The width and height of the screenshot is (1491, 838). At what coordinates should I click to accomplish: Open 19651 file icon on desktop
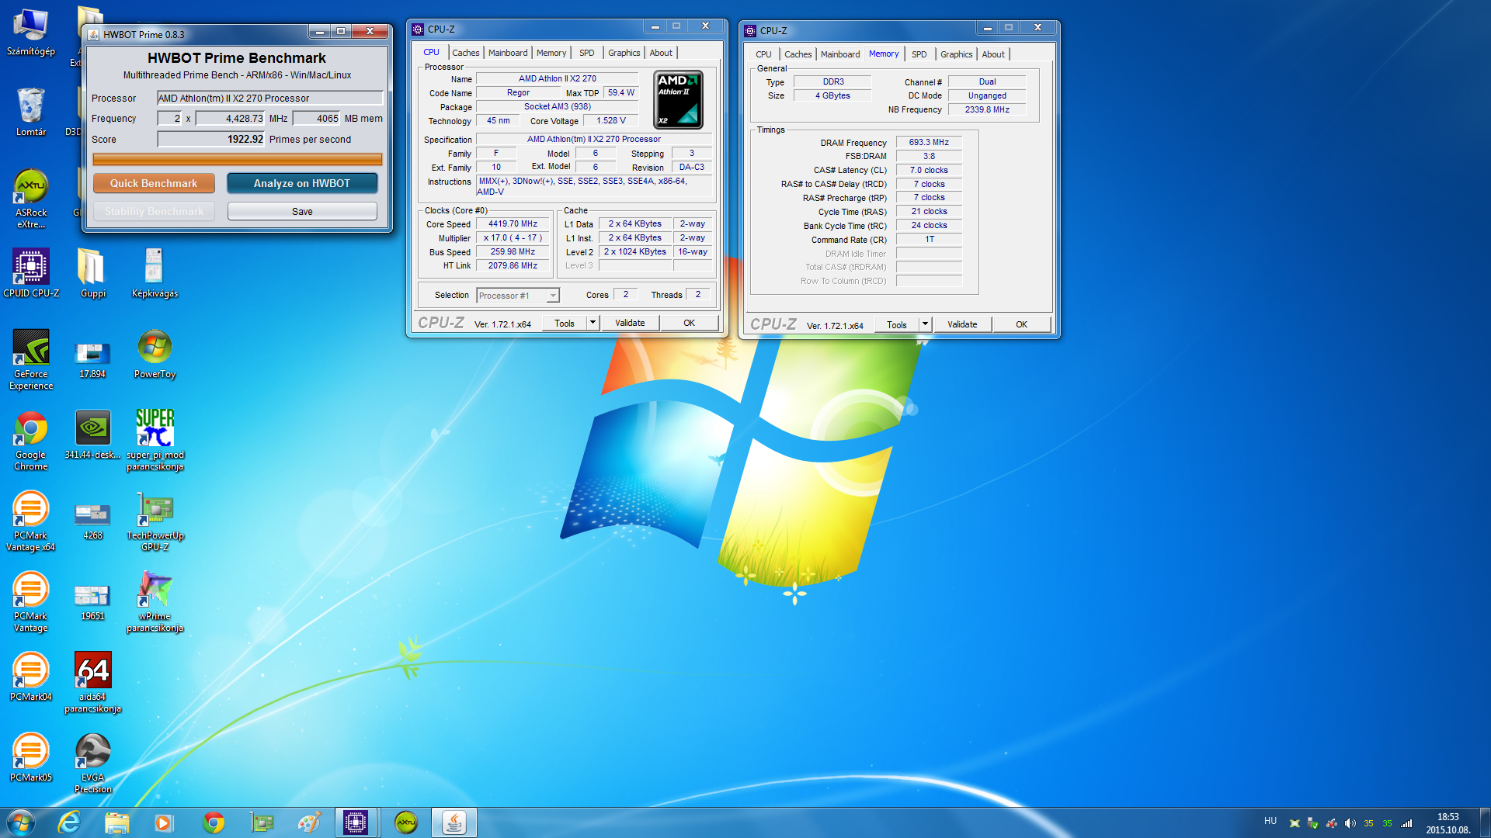pos(92,601)
